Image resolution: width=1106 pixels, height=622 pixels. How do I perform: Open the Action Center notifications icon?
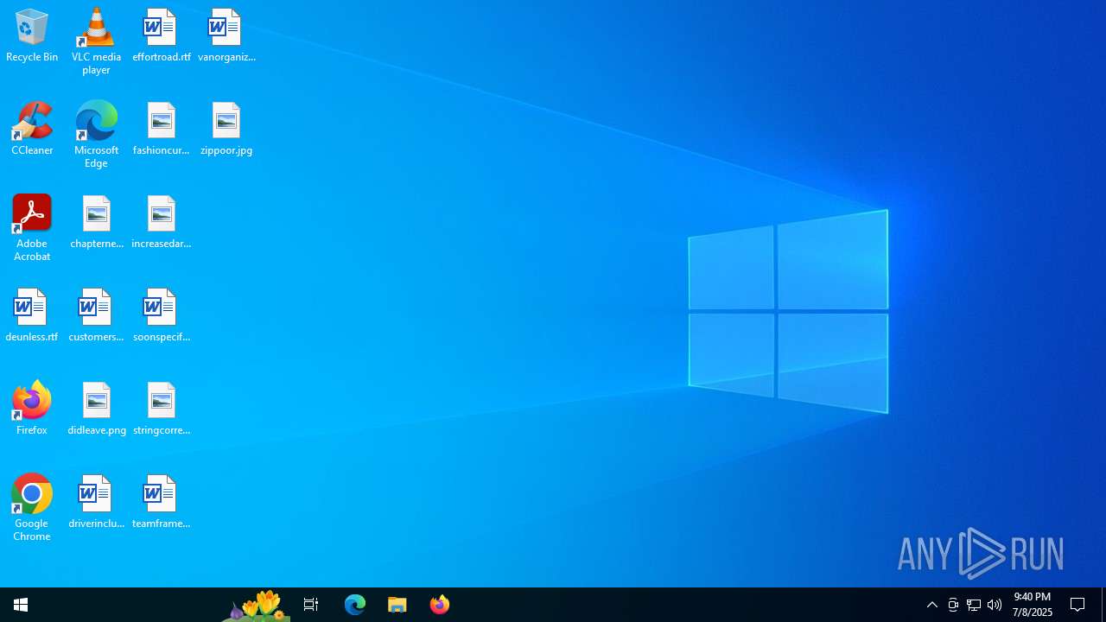coord(1077,605)
